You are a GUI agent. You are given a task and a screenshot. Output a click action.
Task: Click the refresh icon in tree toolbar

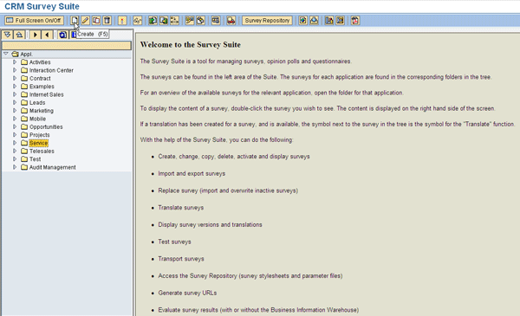click(x=62, y=35)
